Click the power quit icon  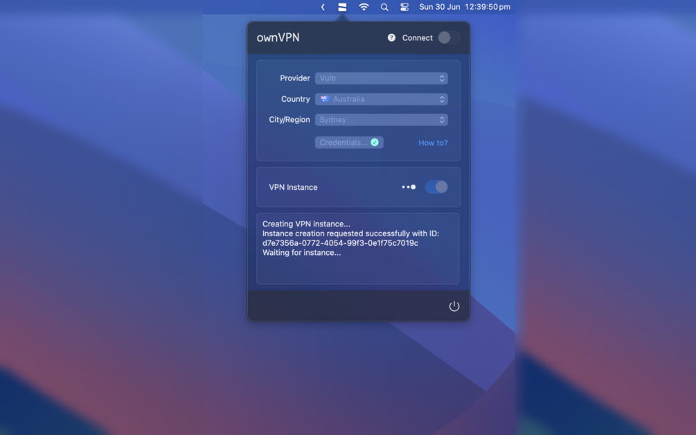(454, 306)
